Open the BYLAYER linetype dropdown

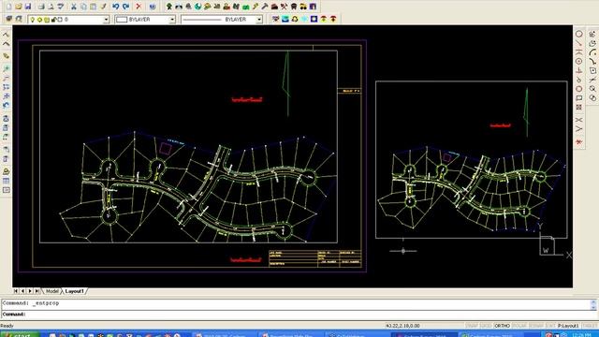pos(259,20)
